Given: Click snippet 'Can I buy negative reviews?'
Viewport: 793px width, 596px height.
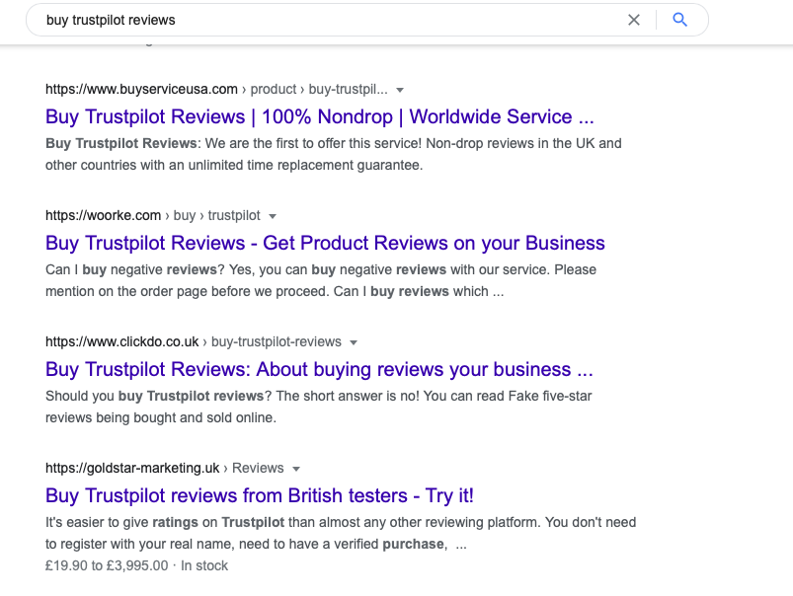Looking at the screenshot, I should [x=135, y=270].
